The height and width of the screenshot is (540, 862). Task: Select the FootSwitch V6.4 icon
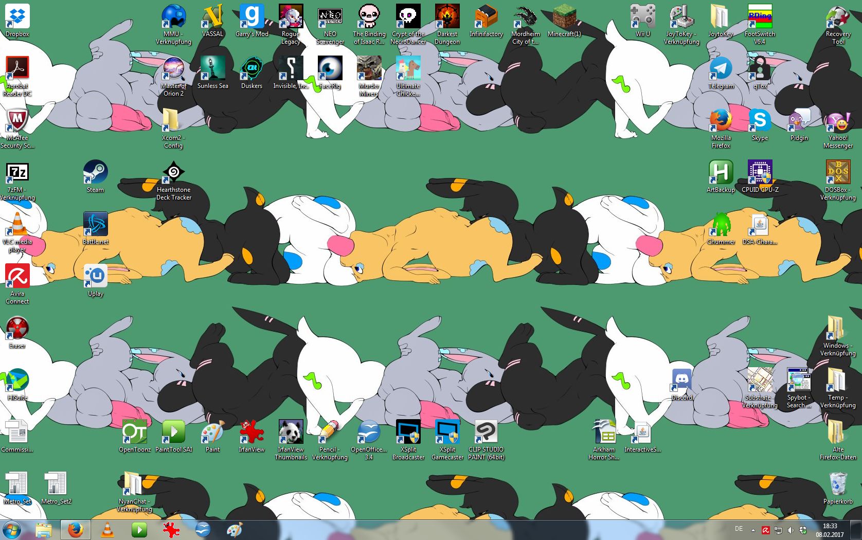pos(760,24)
